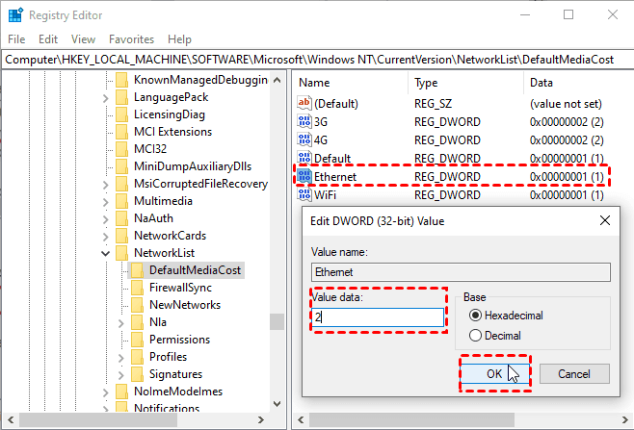Cancel the Edit DWORD dialog

pos(574,373)
